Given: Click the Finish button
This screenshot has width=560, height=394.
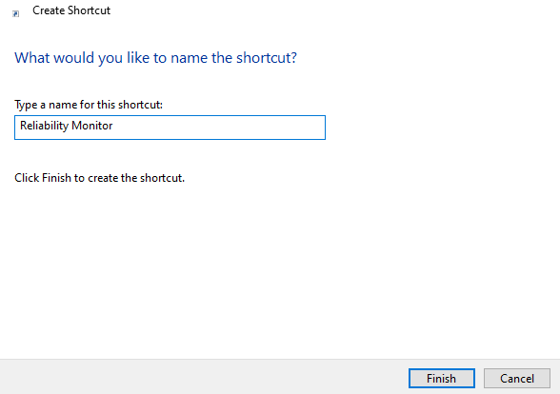Looking at the screenshot, I should 442,379.
